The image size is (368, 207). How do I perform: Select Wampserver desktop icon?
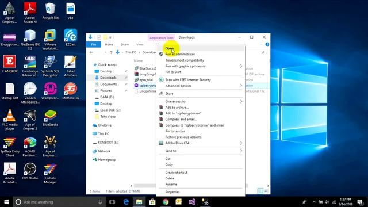[x=50, y=91]
